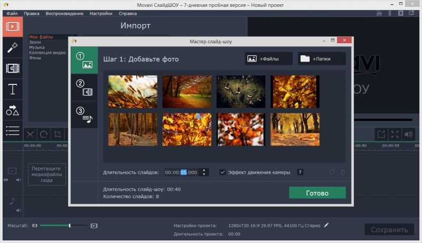The height and width of the screenshot is (243, 422).
Task: Open the Настройки menu
Action: coord(101,13)
